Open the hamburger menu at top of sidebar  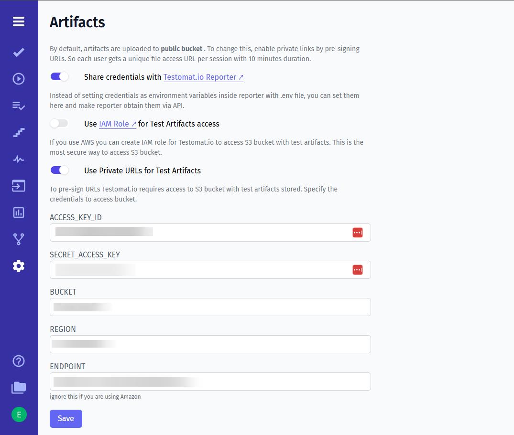pyautogui.click(x=18, y=21)
